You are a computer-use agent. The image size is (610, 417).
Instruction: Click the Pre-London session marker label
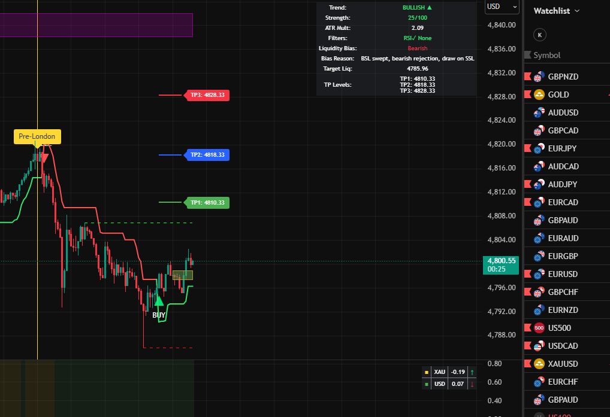click(37, 136)
